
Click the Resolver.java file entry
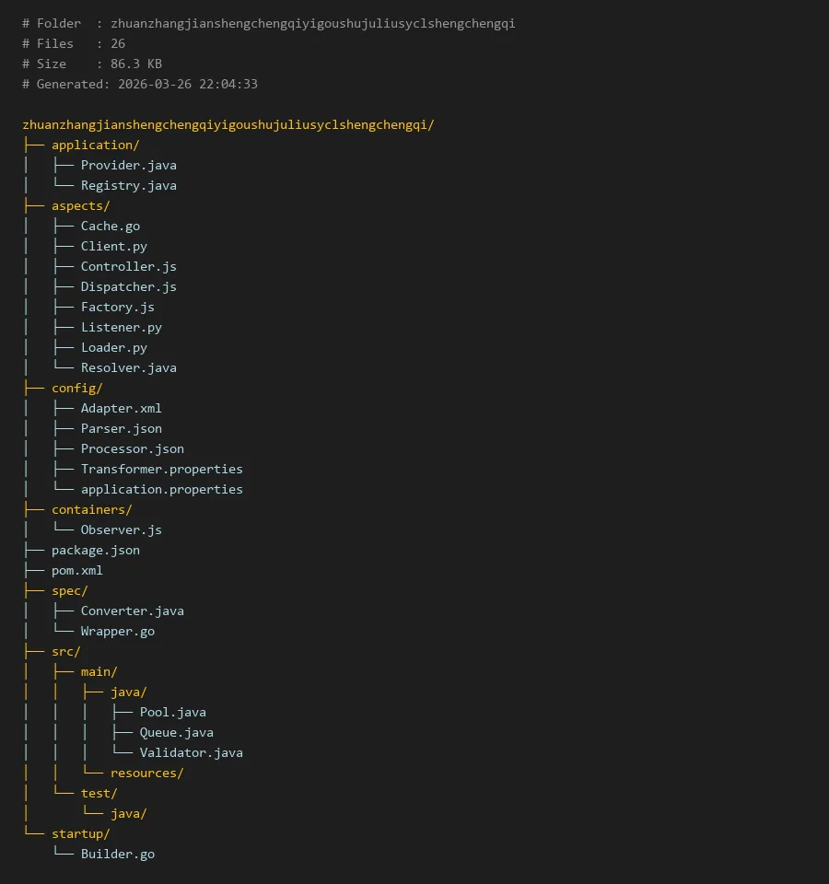tap(128, 367)
